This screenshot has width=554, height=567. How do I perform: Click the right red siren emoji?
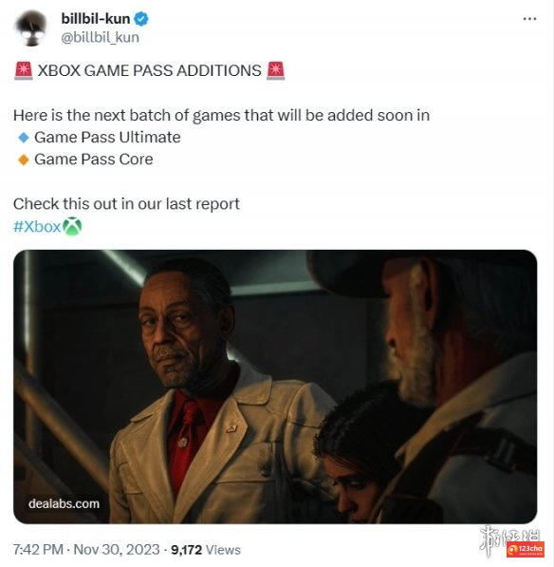click(275, 70)
